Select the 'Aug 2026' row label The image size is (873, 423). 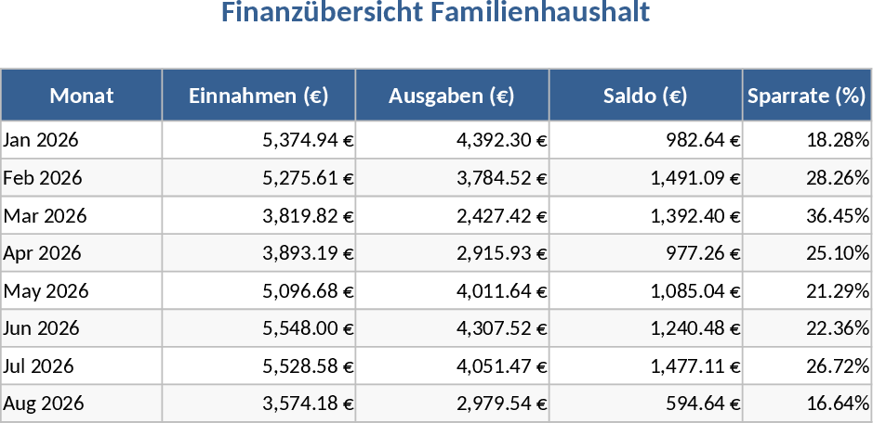pyautogui.click(x=44, y=404)
